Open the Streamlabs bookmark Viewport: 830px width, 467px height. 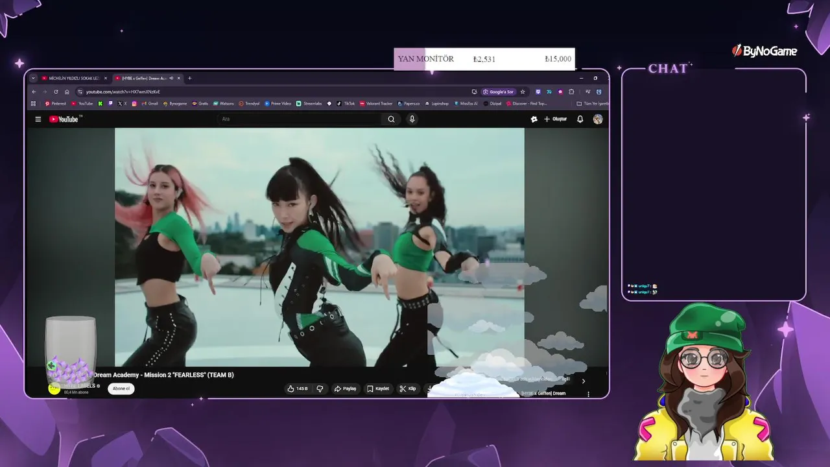[x=309, y=104]
